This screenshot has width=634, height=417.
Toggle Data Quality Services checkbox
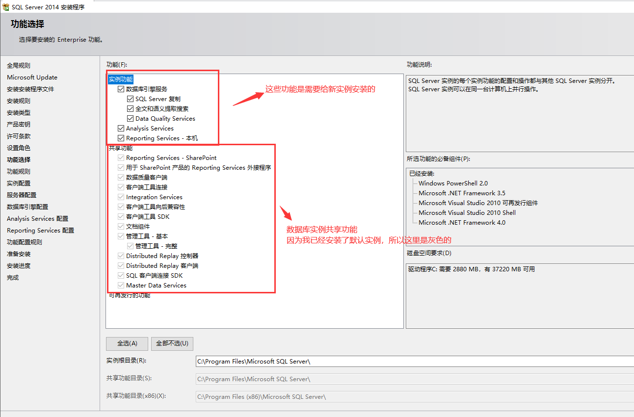tap(131, 119)
